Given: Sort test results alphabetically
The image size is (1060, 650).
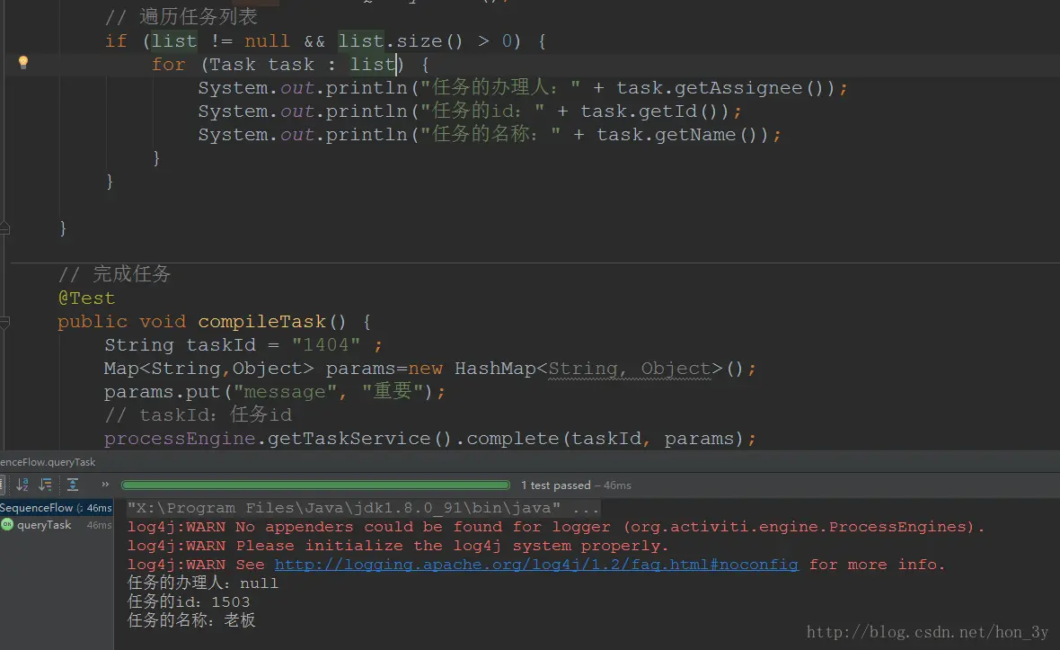Looking at the screenshot, I should pyautogui.click(x=22, y=485).
